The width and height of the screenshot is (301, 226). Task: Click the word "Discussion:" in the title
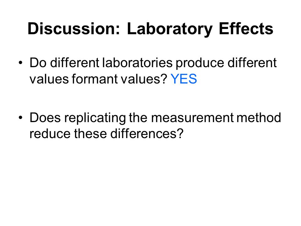(x=74, y=29)
